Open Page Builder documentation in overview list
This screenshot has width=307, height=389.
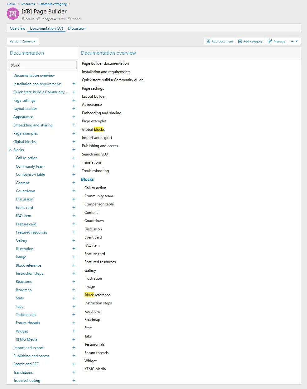tap(105, 63)
